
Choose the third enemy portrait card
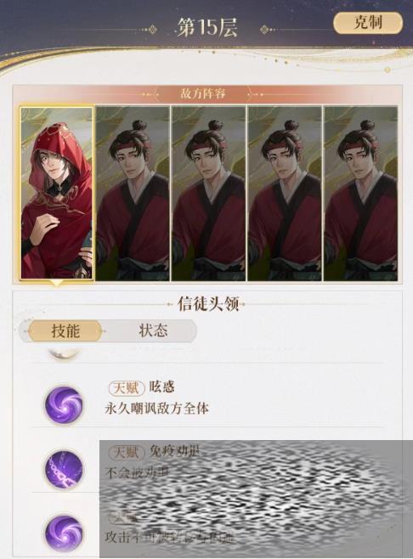[x=209, y=193]
